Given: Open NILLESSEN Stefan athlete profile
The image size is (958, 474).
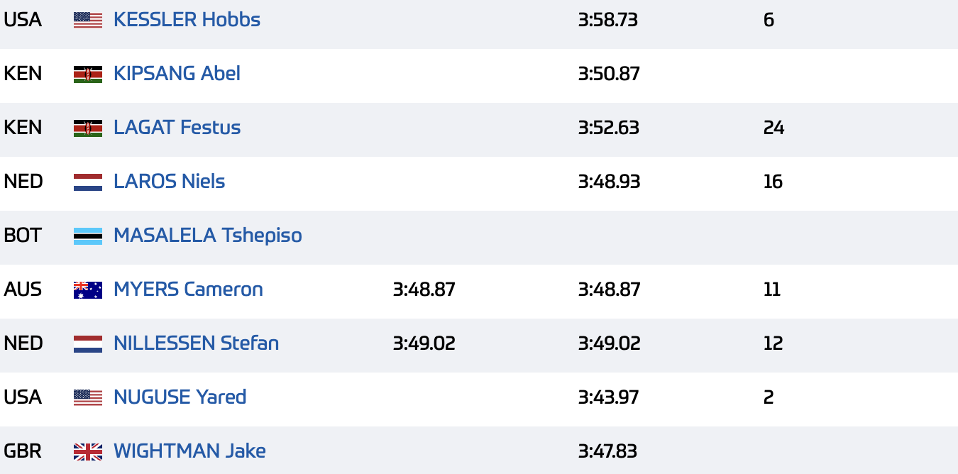Looking at the screenshot, I should (196, 343).
